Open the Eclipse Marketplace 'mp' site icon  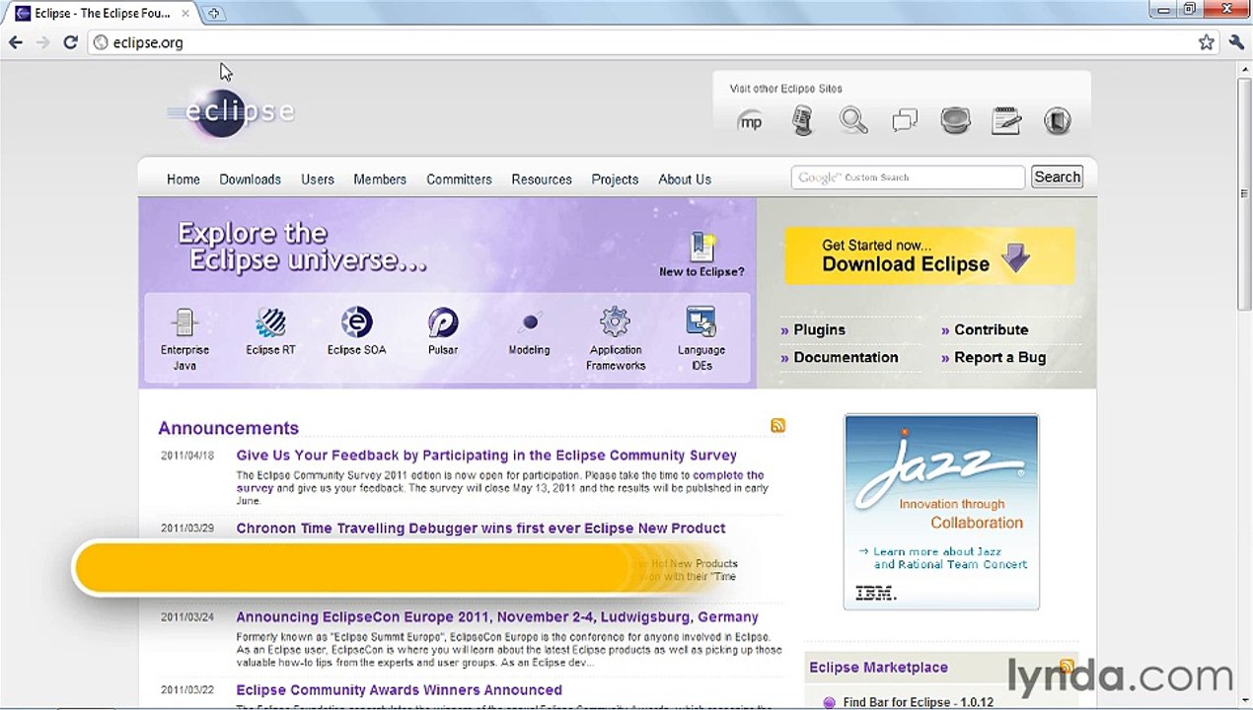751,121
